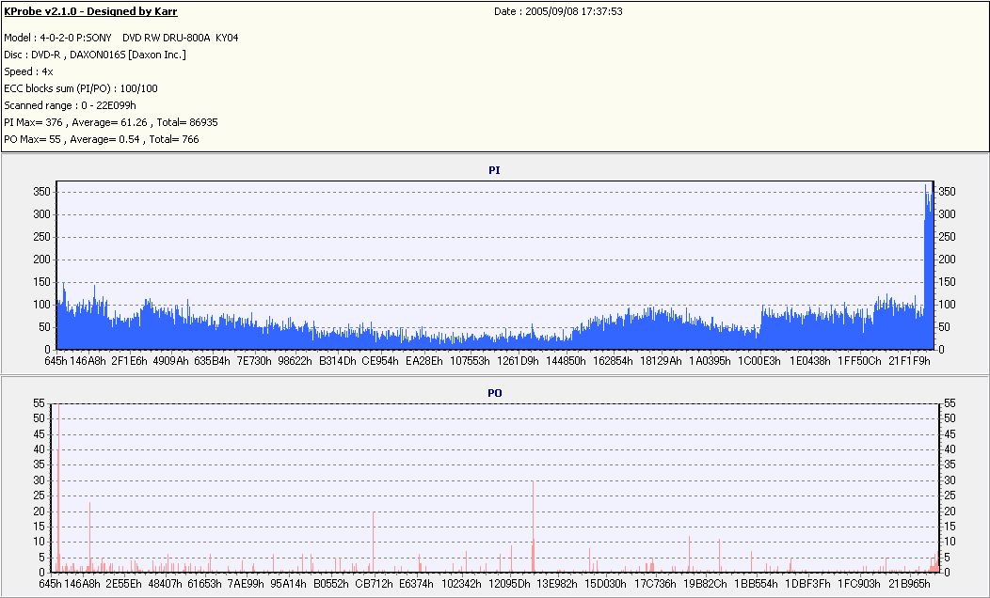The height and width of the screenshot is (598, 990).
Task: Click the Speed : 4x line
Action: tap(28, 71)
